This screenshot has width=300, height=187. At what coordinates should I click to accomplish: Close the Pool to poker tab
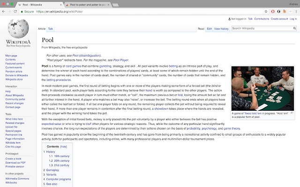(x=108, y=5)
